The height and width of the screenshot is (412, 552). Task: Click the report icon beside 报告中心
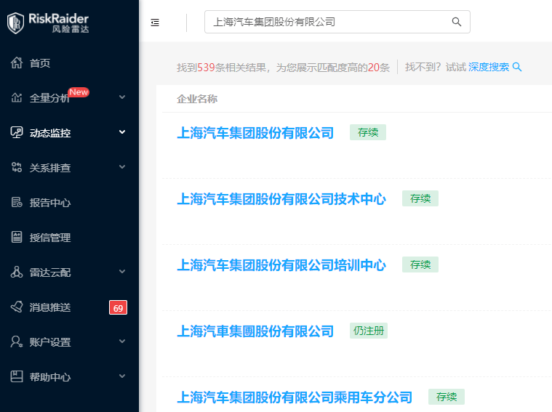17,202
